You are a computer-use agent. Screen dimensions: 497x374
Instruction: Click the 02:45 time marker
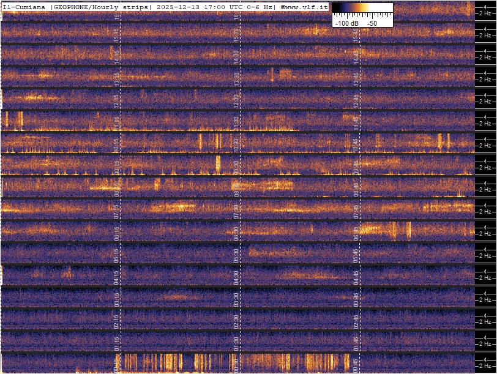(355, 321)
